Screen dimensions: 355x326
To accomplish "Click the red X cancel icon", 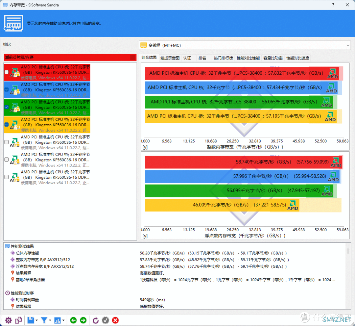I will [115, 320].
